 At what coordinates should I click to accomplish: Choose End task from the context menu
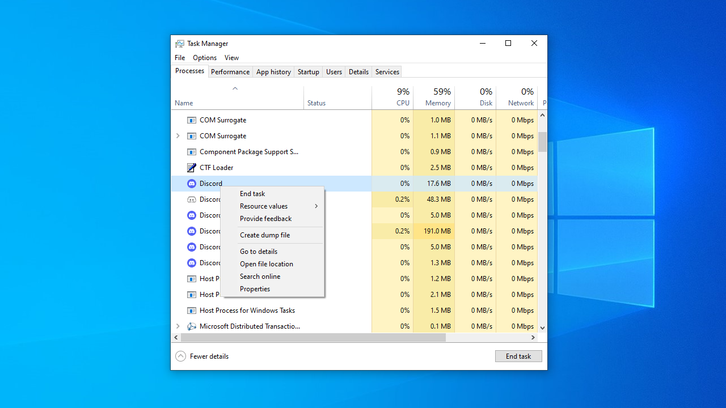click(252, 194)
